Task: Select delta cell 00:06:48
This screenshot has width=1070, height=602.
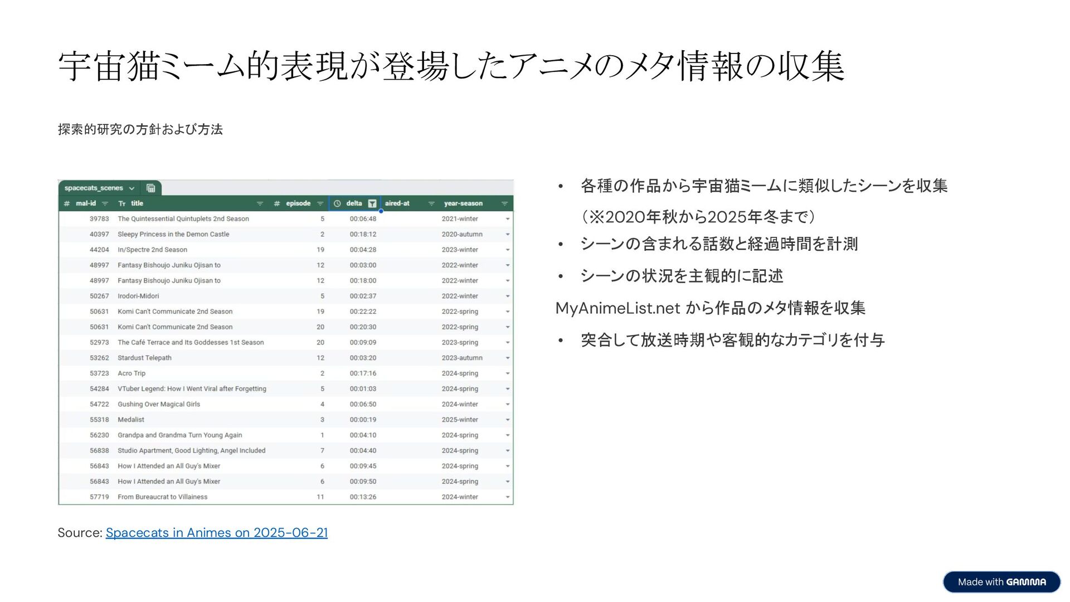Action: pos(363,219)
